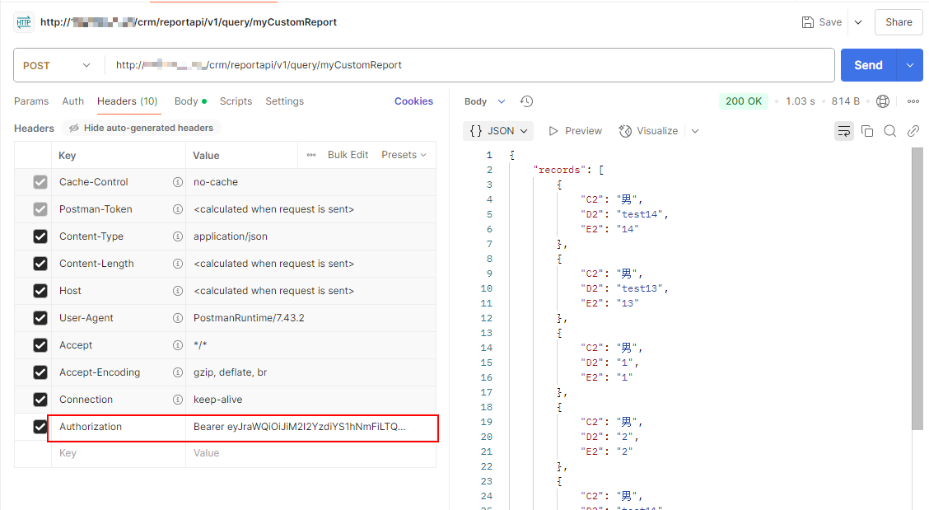The height and width of the screenshot is (510, 929).
Task: Open the Cookies link
Action: tap(413, 101)
